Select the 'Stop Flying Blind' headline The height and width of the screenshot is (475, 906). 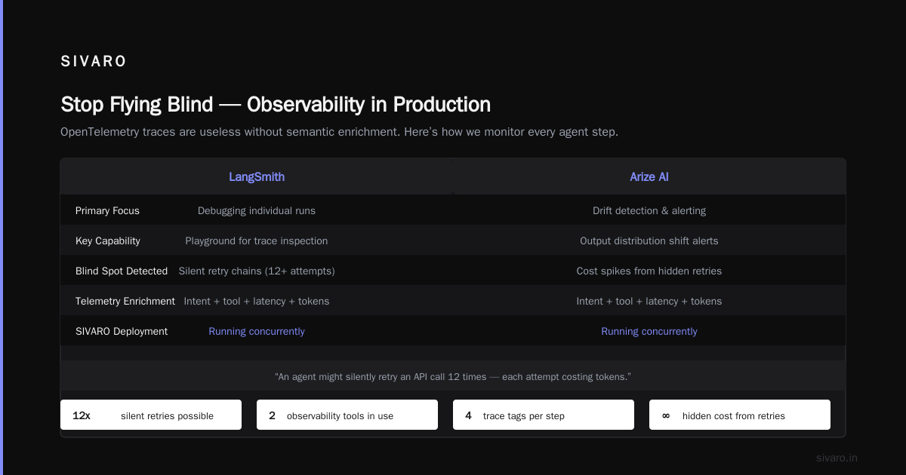coord(276,104)
